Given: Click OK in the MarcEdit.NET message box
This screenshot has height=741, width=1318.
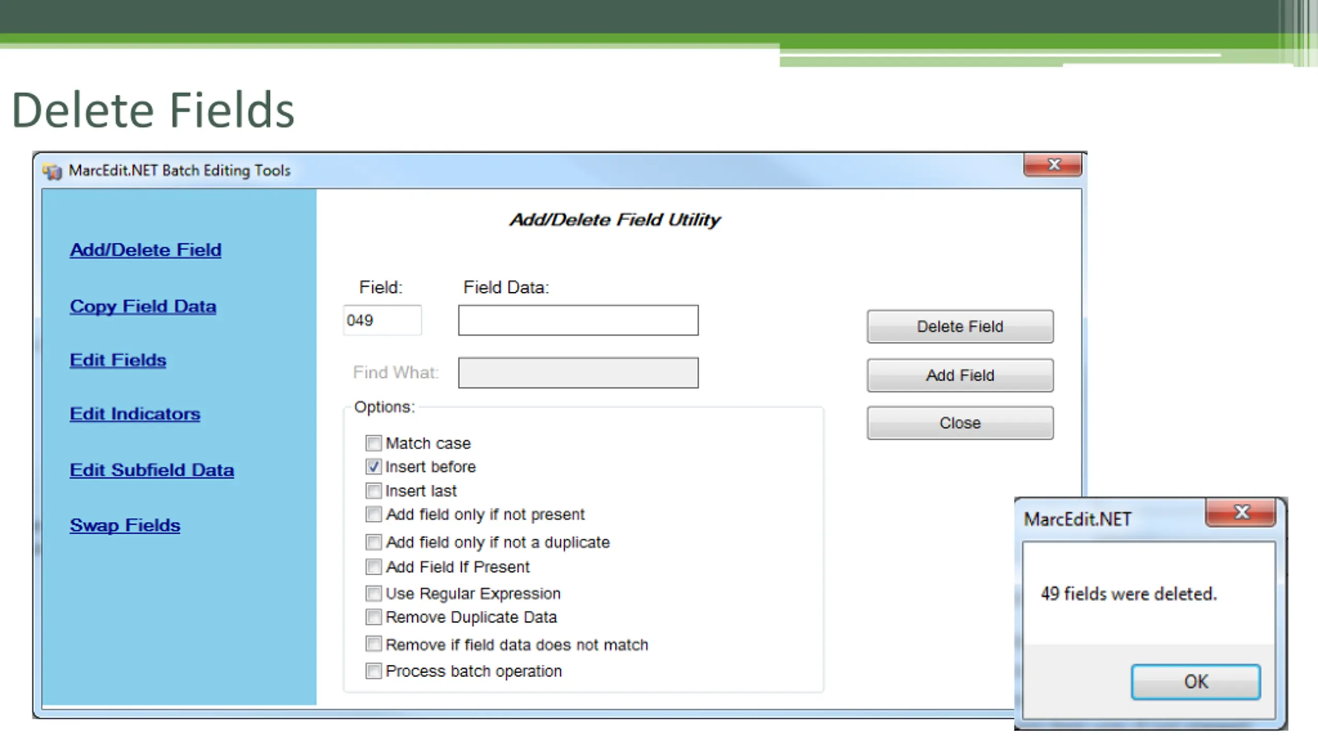Looking at the screenshot, I should coord(1195,682).
